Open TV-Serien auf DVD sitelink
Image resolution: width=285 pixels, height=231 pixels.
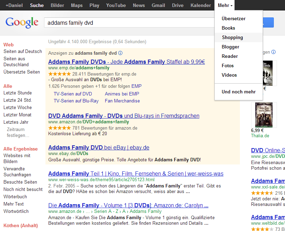click(x=73, y=94)
